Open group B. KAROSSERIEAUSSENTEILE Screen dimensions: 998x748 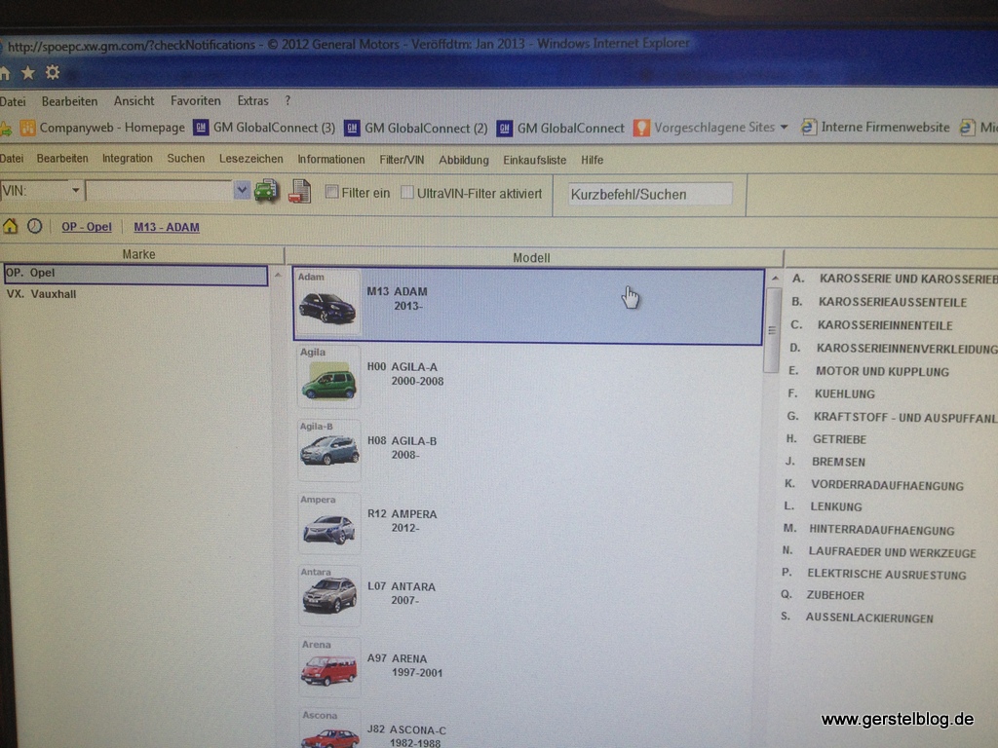click(880, 302)
